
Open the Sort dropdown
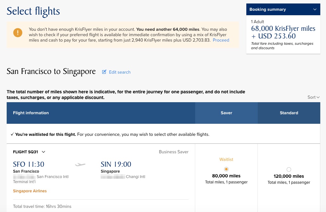click(313, 97)
